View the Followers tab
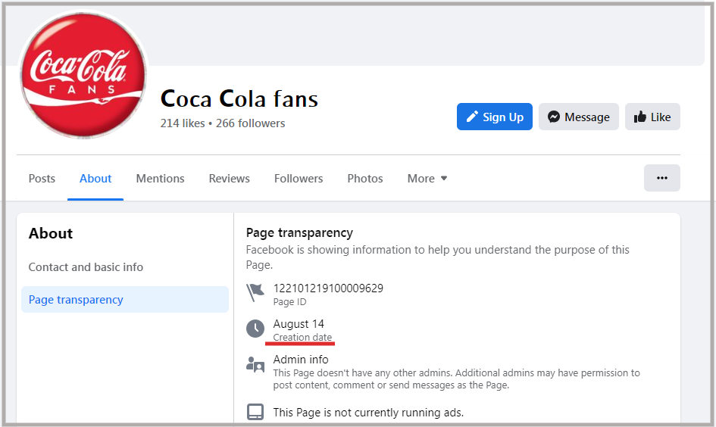716x427 pixels. (299, 179)
